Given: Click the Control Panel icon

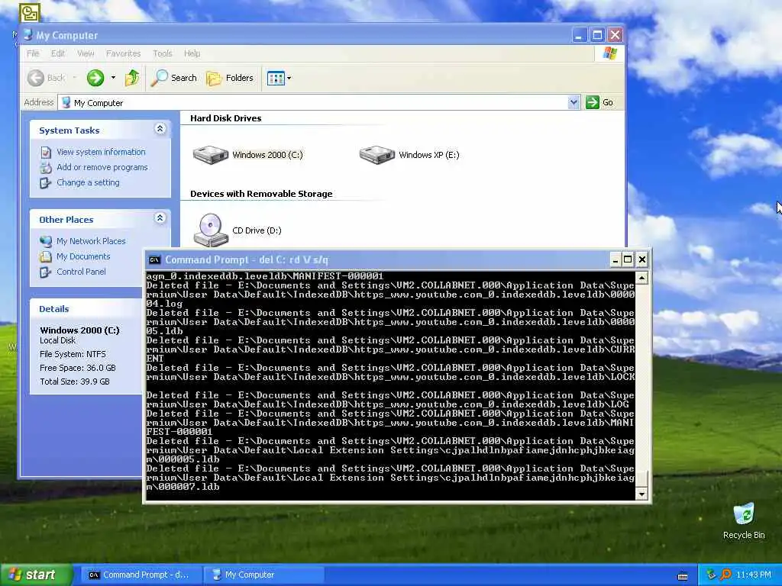Looking at the screenshot, I should (46, 272).
